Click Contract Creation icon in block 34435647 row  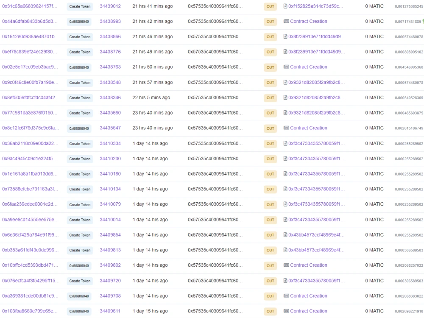click(x=286, y=128)
